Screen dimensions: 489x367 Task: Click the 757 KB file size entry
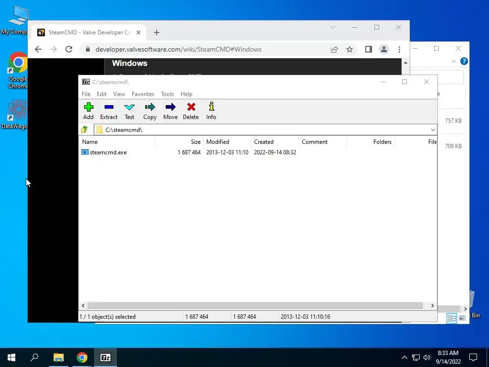point(453,121)
